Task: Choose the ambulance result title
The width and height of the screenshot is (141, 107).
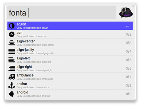Action: pyautogui.click(x=25, y=75)
